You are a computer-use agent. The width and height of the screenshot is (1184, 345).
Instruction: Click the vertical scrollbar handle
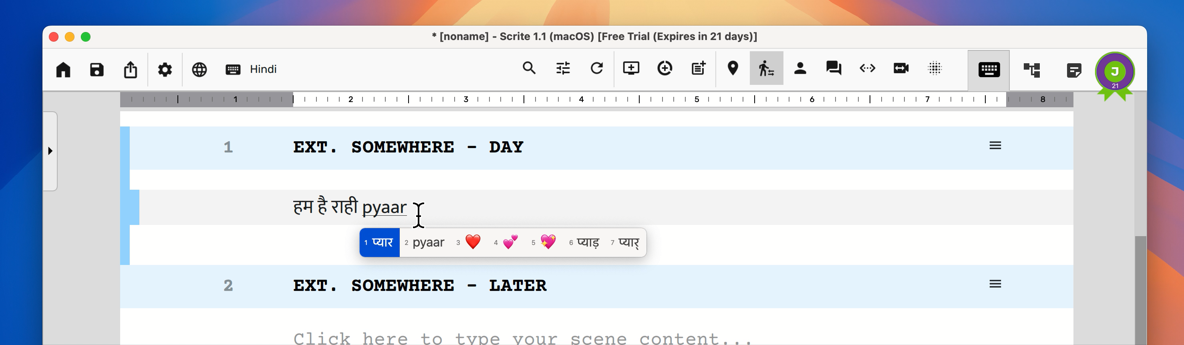(x=1140, y=290)
